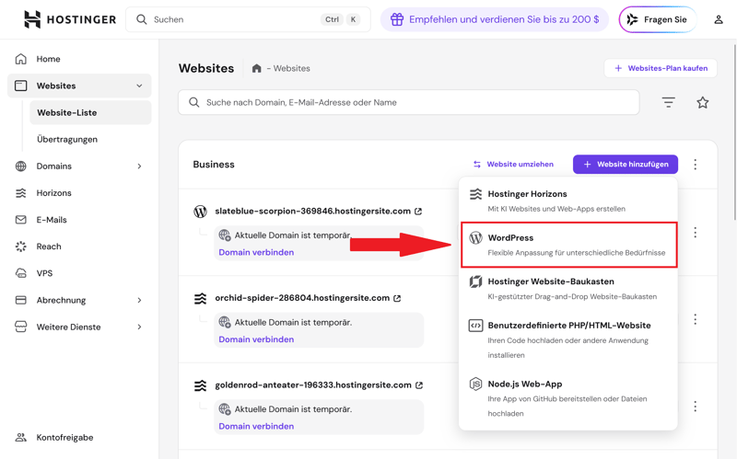The height and width of the screenshot is (459, 737).
Task: Click the filter icon beside search
Action: [x=668, y=102]
